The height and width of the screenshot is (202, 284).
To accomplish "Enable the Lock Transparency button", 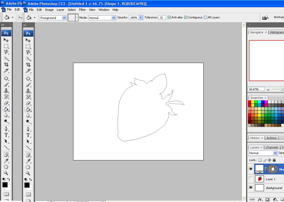I will [260, 160].
